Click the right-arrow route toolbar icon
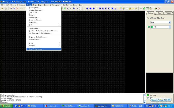 pyautogui.click(x=80, y=9)
